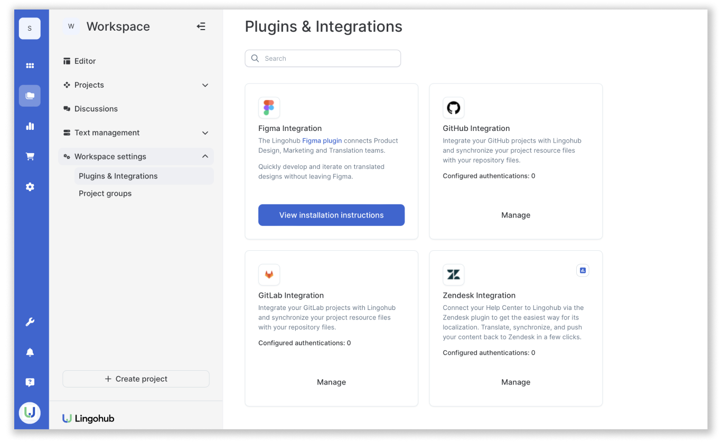Open the help chat question icon
Screen dimensions: 722x442
pyautogui.click(x=30, y=382)
